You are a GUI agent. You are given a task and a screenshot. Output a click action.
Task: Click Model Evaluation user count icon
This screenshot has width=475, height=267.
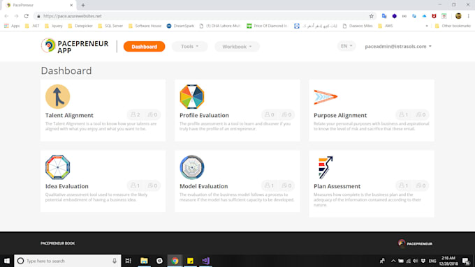pos(267,185)
